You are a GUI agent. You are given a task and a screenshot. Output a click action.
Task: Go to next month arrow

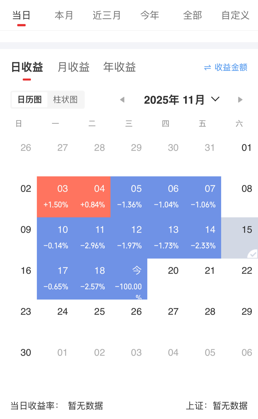(x=240, y=100)
